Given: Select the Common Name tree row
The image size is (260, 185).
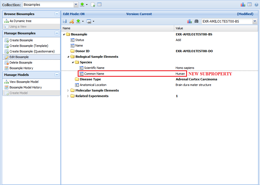Looking at the screenshot, I should (94, 74).
